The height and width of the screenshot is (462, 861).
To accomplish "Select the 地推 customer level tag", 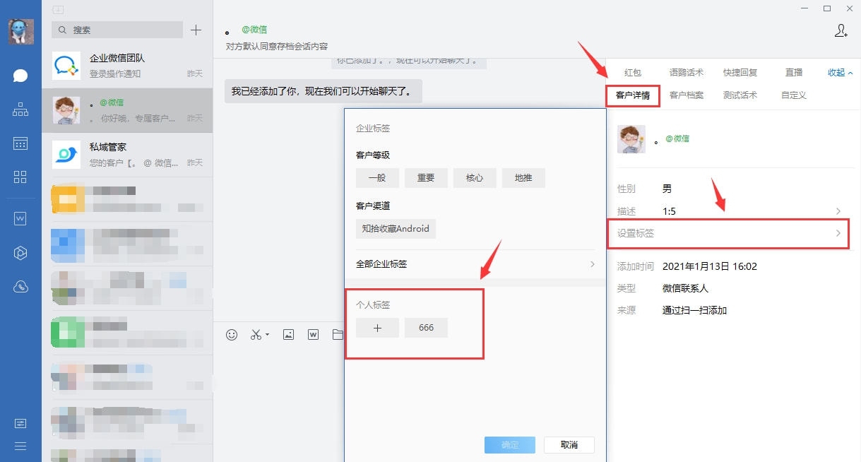I will point(523,178).
